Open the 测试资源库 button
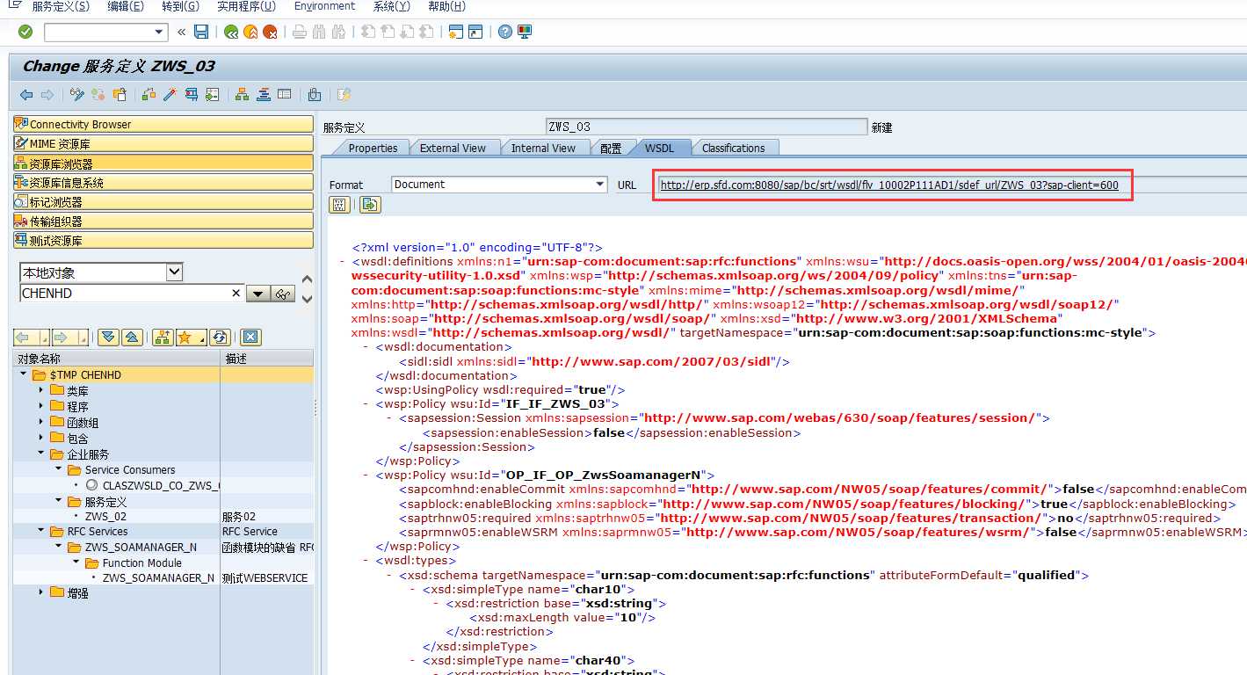1247x675 pixels. [163, 240]
